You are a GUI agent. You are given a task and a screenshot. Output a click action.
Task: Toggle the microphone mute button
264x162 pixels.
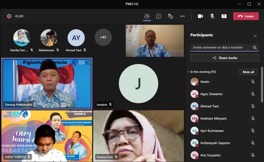[212, 16]
